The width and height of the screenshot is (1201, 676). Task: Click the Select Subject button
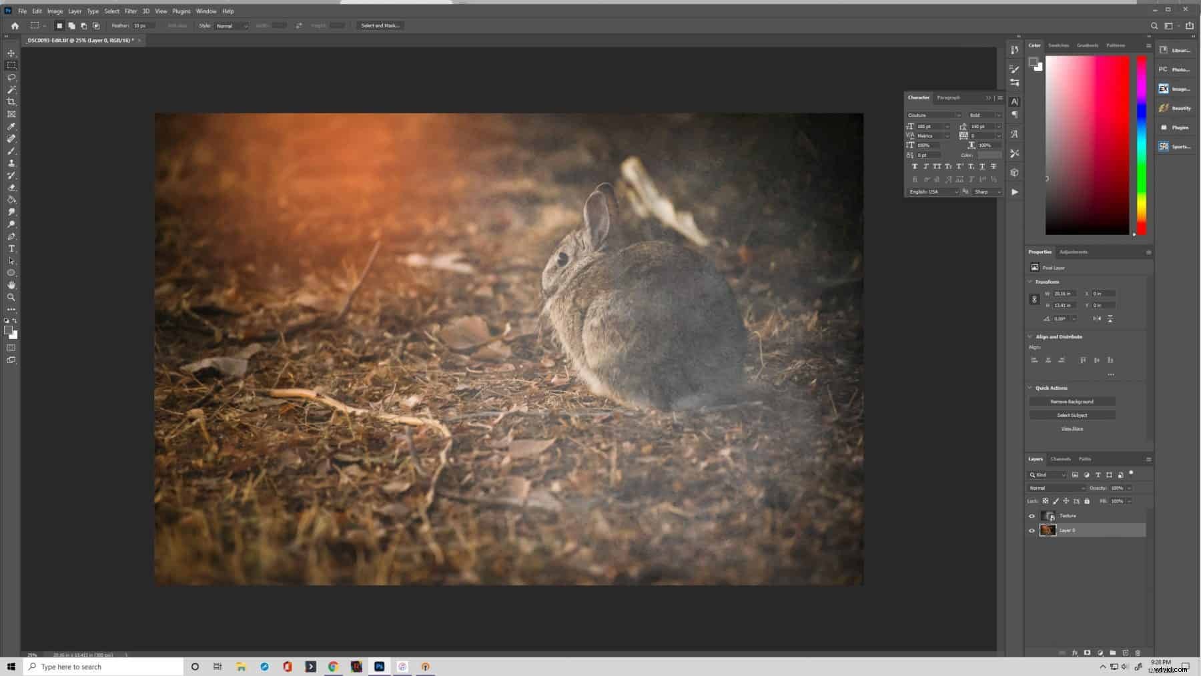tap(1072, 414)
